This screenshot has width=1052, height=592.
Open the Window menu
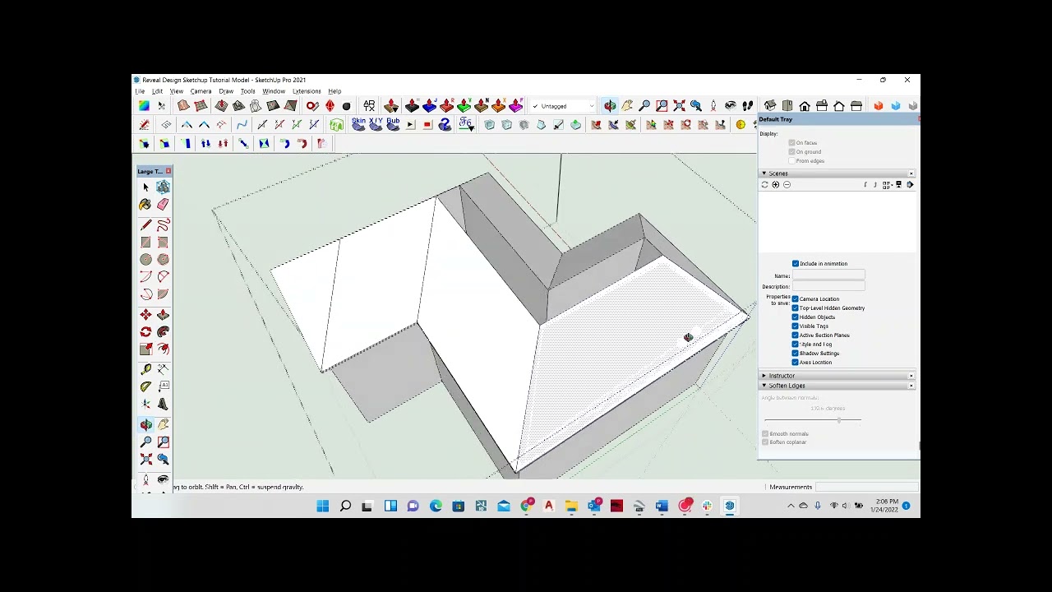tap(274, 91)
